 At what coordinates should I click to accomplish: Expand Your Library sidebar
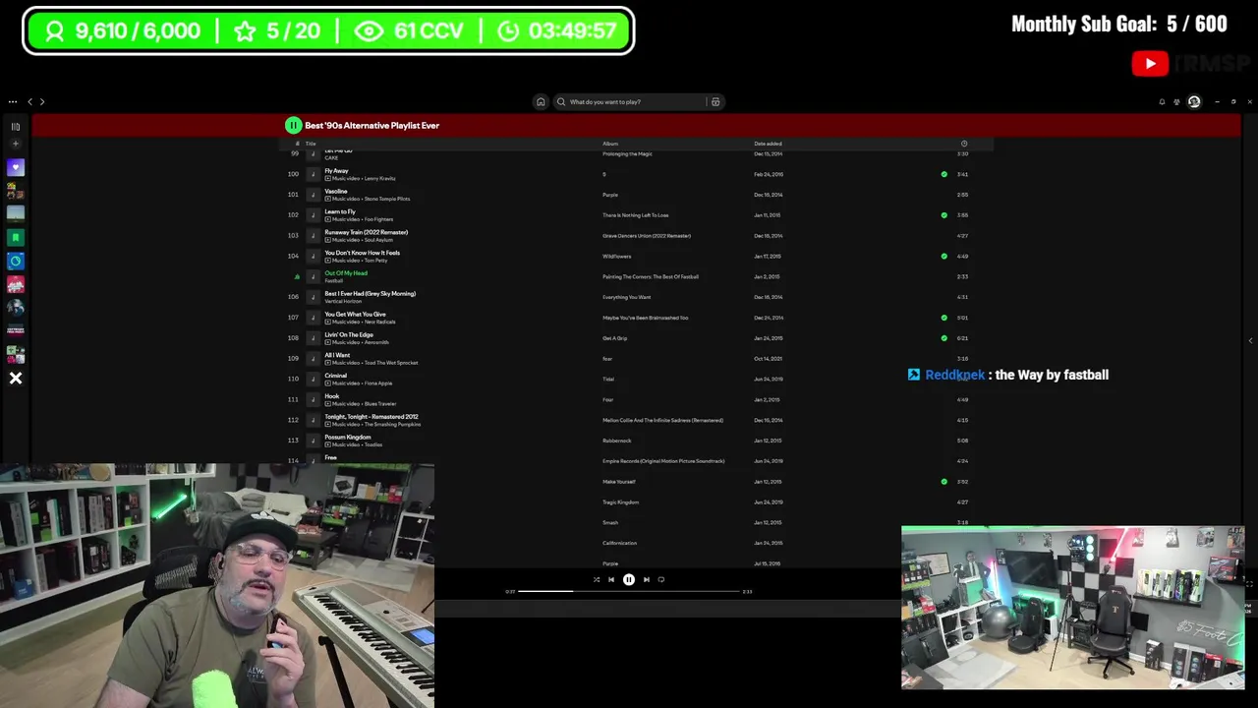pyautogui.click(x=16, y=126)
